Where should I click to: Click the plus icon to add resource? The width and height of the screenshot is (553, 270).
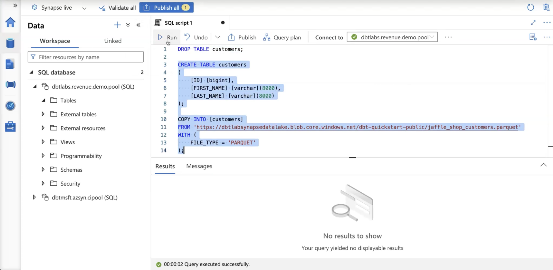click(x=117, y=25)
